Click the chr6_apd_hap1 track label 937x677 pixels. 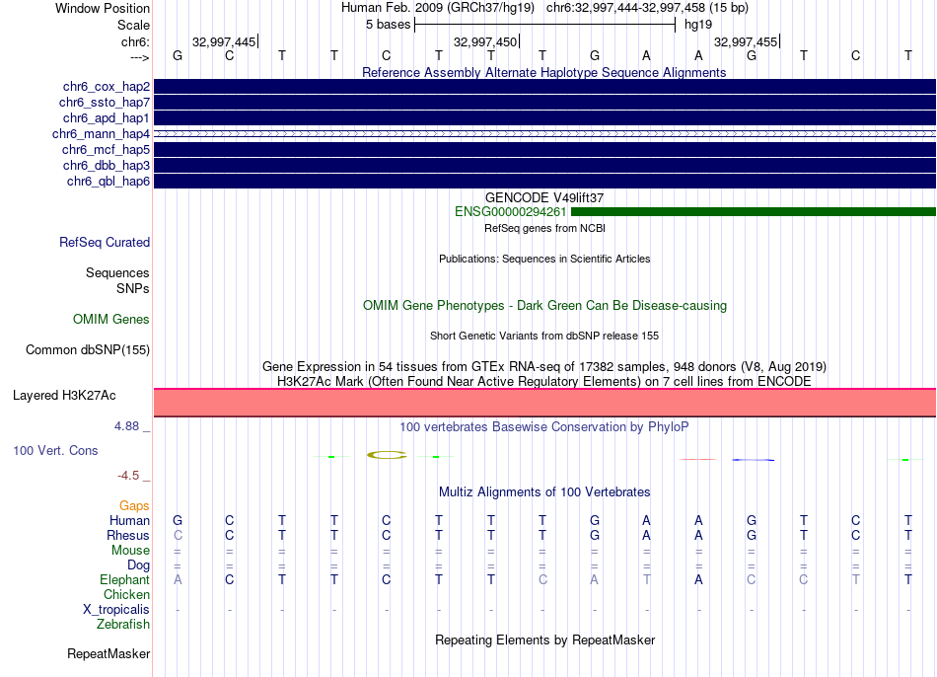(x=107, y=117)
